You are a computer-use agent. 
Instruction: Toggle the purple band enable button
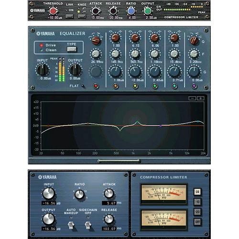pos(194,86)
